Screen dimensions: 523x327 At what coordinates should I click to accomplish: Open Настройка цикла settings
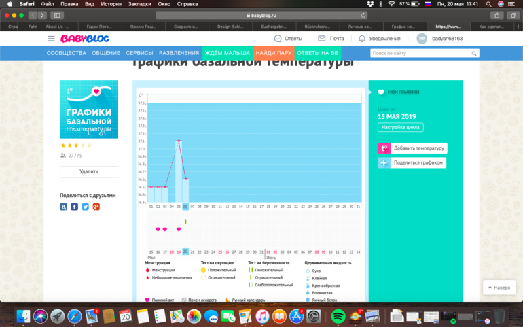click(400, 127)
